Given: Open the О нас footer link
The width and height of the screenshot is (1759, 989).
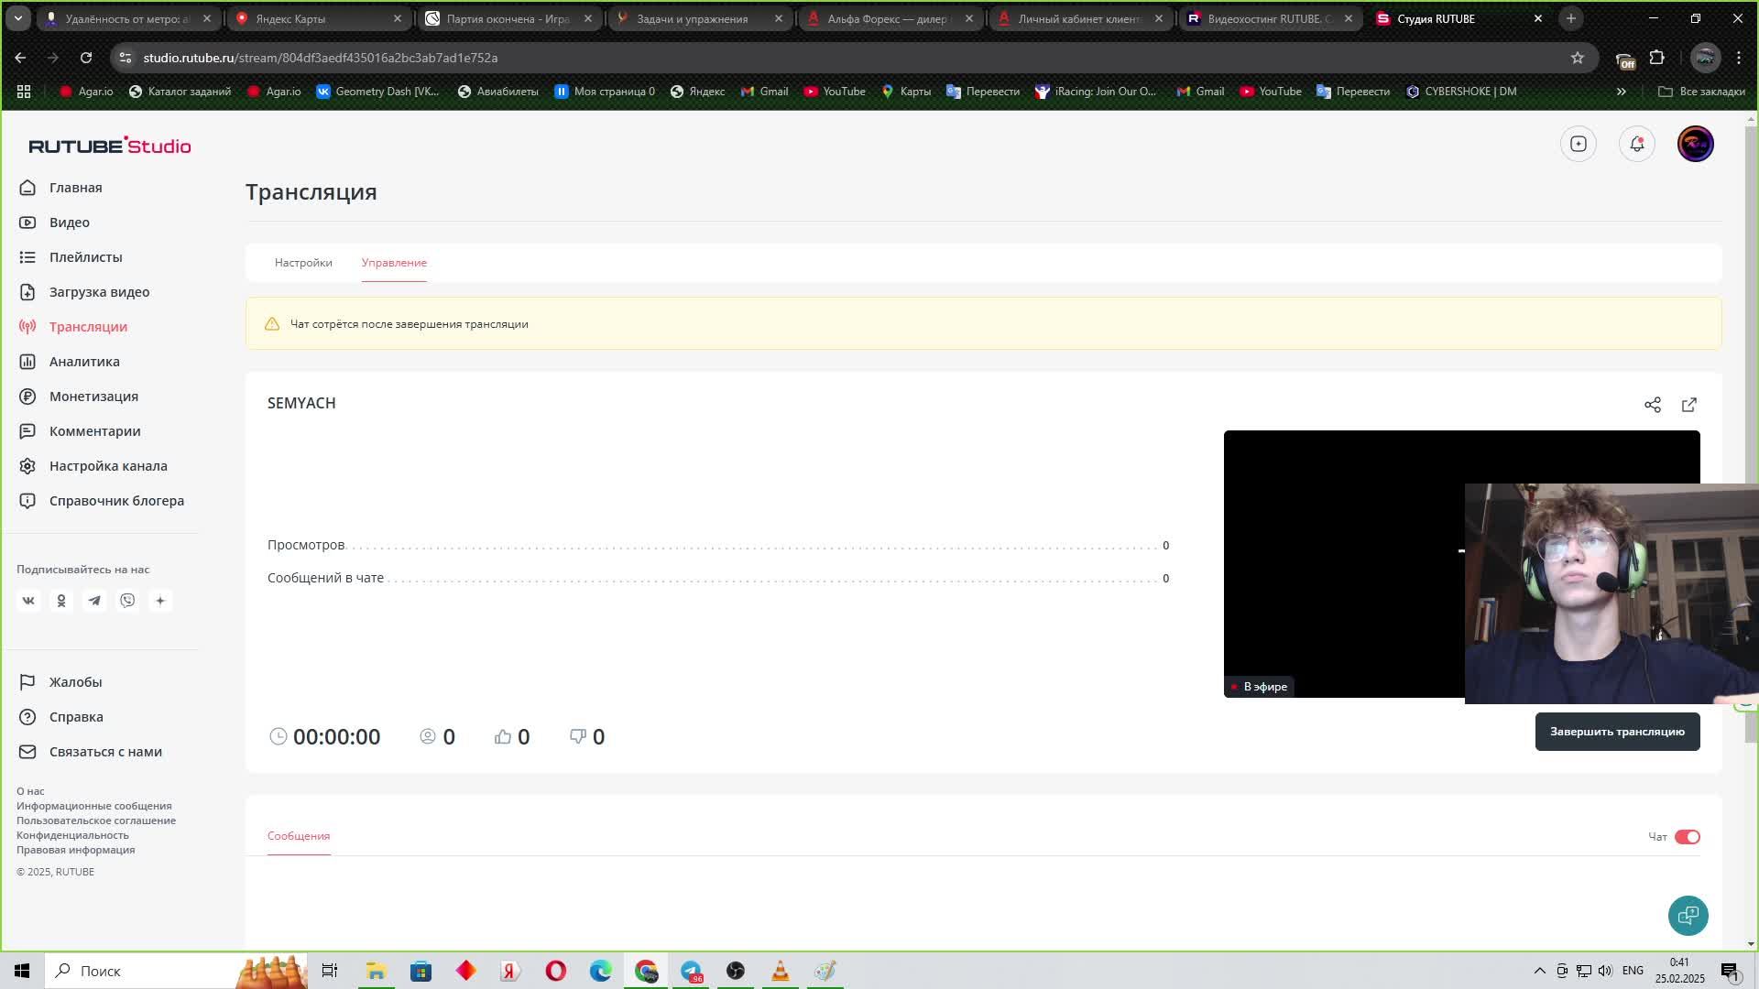Looking at the screenshot, I should (30, 791).
